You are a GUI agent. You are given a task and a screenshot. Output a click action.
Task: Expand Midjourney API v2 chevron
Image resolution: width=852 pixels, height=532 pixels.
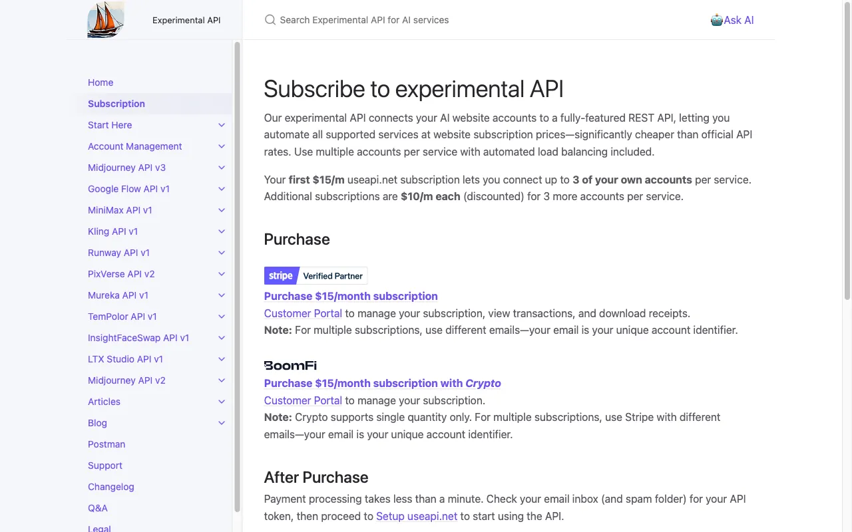(222, 380)
